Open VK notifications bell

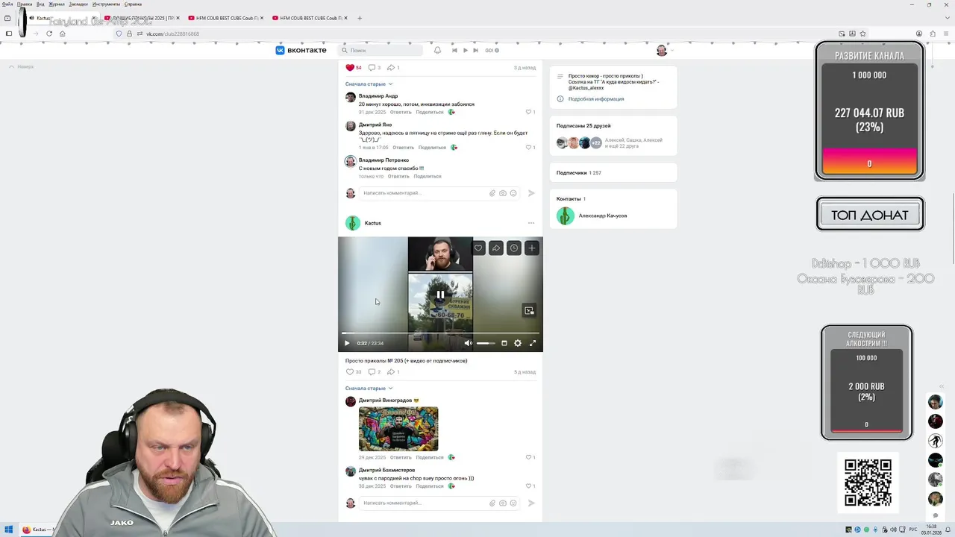437,50
